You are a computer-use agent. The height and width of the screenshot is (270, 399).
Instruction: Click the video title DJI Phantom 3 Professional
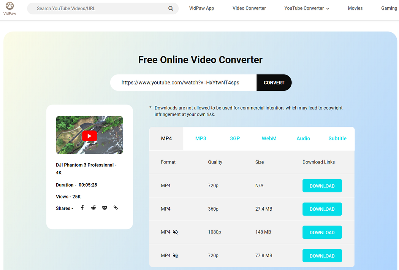[x=86, y=168]
